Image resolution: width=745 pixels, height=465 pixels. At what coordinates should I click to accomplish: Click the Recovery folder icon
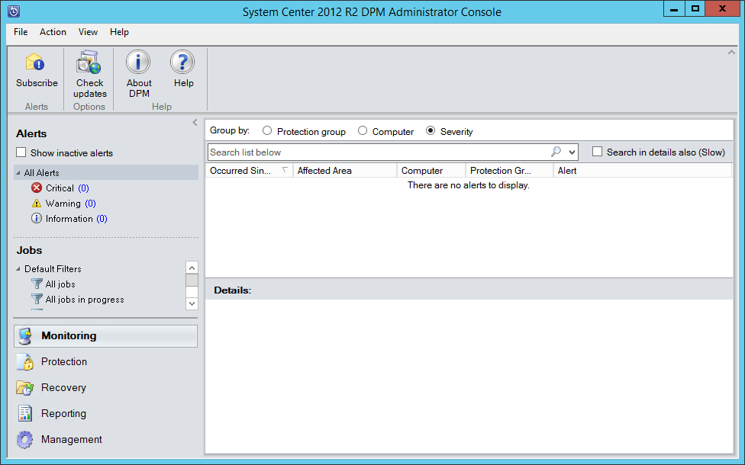pos(24,388)
